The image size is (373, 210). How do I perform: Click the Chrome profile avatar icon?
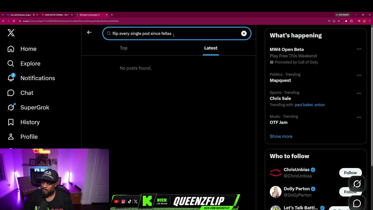tap(364, 21)
